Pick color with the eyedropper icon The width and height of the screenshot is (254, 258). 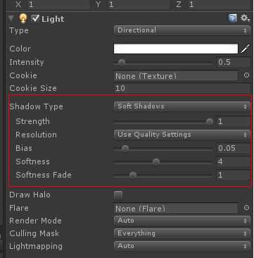[245, 49]
